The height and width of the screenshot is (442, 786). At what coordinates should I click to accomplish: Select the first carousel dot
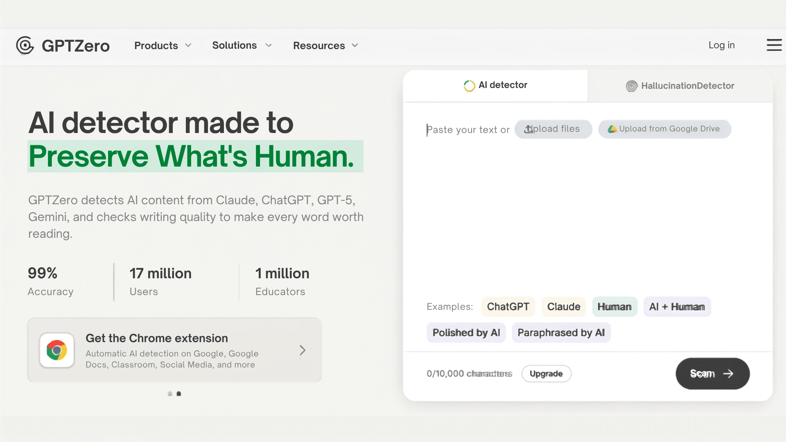point(170,394)
